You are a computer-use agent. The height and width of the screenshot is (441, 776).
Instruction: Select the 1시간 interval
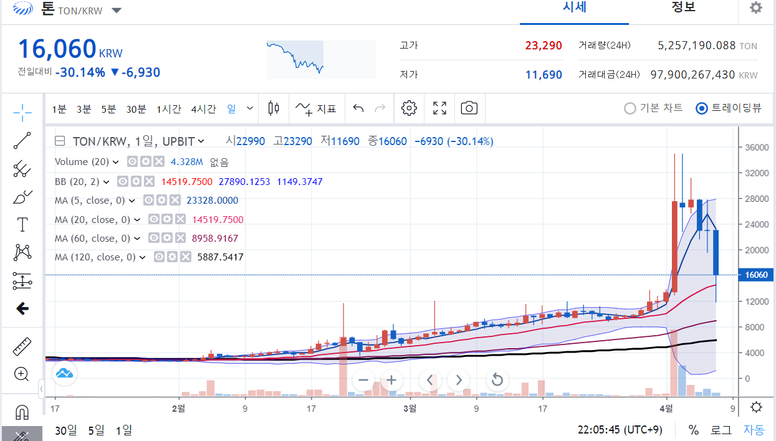tap(169, 109)
